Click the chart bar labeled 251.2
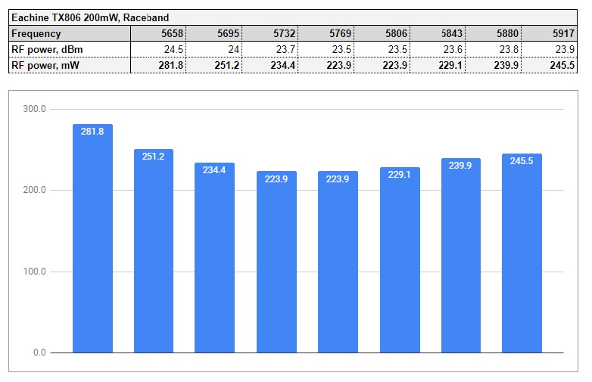Viewport: 592px width, 382px height. (154, 251)
